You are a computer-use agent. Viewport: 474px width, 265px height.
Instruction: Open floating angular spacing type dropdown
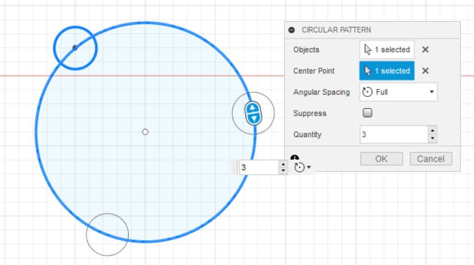pos(302,167)
